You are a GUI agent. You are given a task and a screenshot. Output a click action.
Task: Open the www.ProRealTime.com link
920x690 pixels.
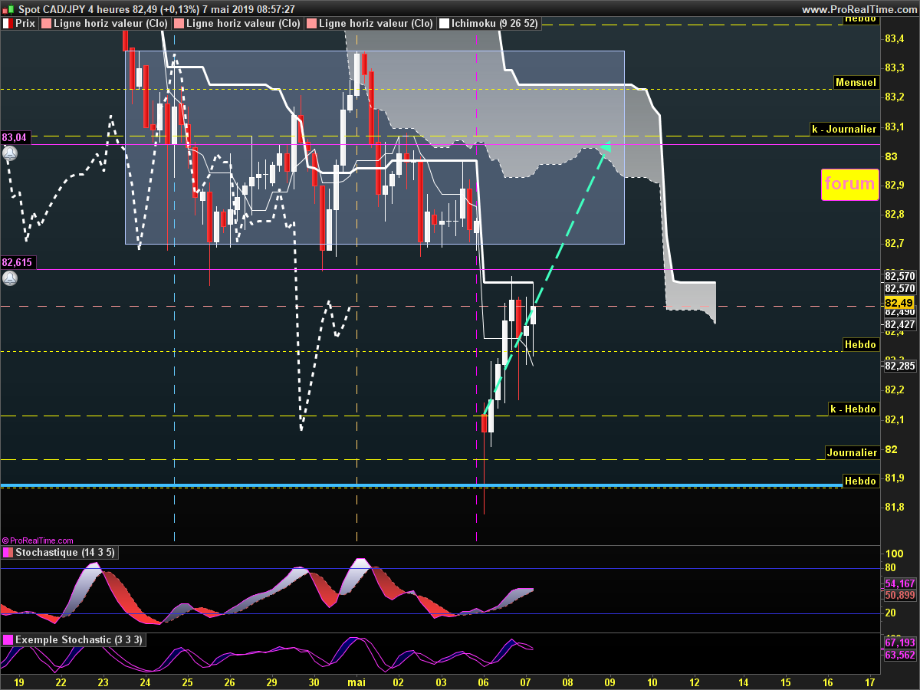859,9
